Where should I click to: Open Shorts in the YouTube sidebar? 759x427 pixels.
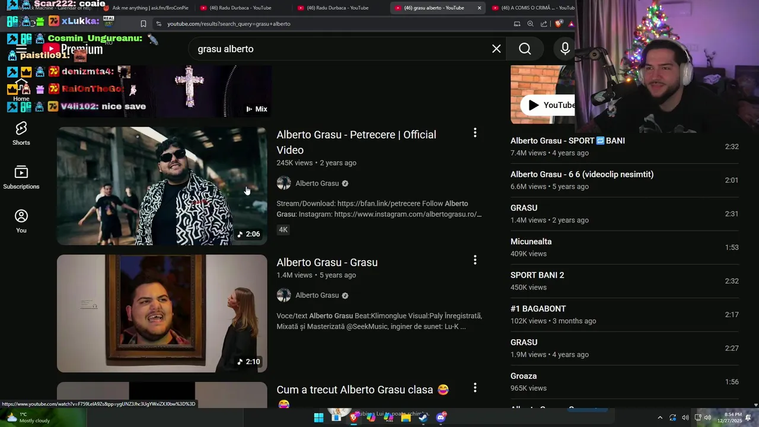pos(21,134)
